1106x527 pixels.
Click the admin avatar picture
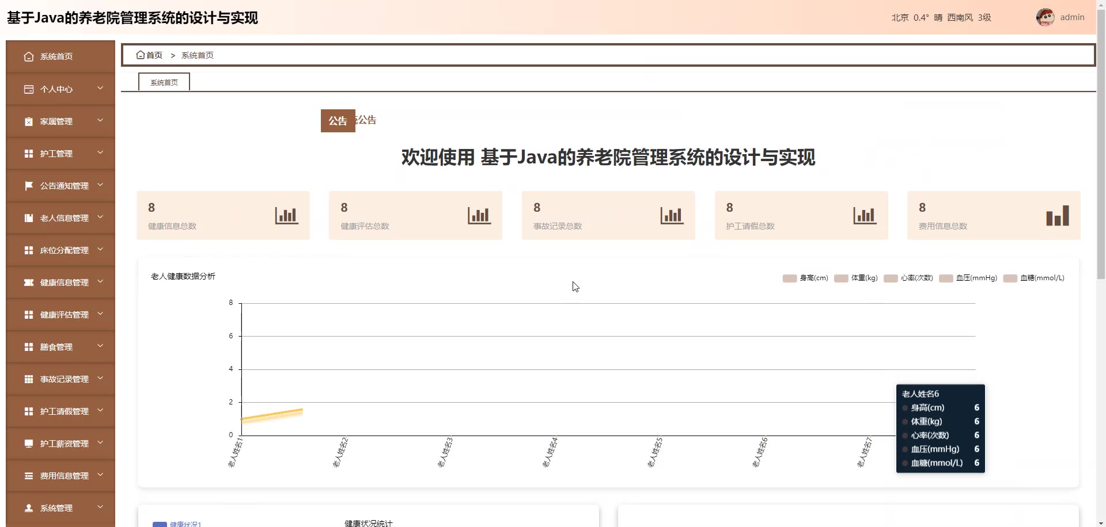(x=1045, y=17)
